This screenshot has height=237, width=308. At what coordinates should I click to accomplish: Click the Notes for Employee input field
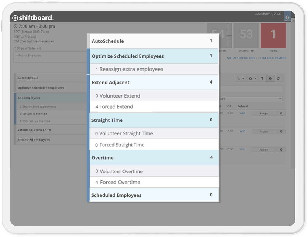[49, 57]
